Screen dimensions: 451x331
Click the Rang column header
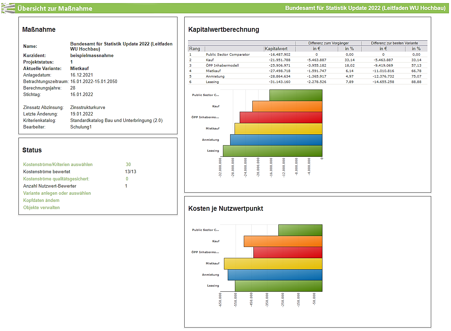coord(195,49)
